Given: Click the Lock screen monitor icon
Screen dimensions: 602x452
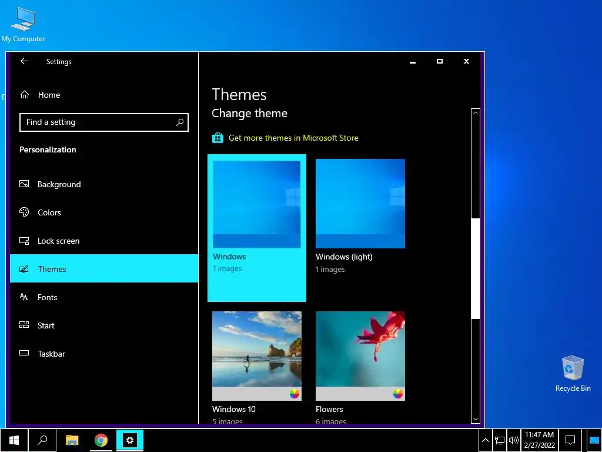Looking at the screenshot, I should pyautogui.click(x=24, y=241).
